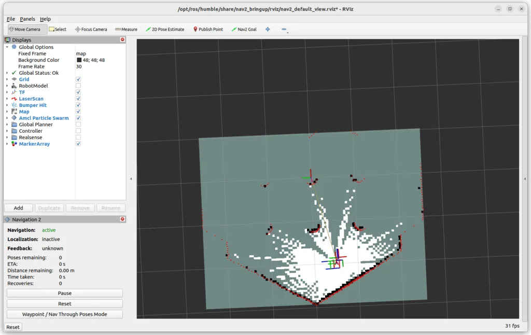Click the Add display button

point(19,208)
